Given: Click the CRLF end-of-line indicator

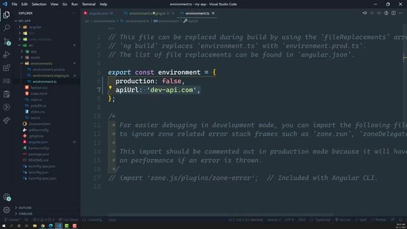Looking at the screenshot, I should [x=301, y=219].
